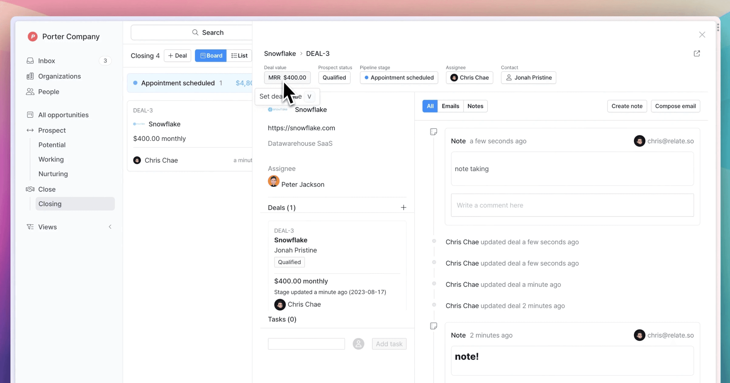Open Pipeline stage Appointment scheduled dropdown
The width and height of the screenshot is (730, 383).
(399, 78)
